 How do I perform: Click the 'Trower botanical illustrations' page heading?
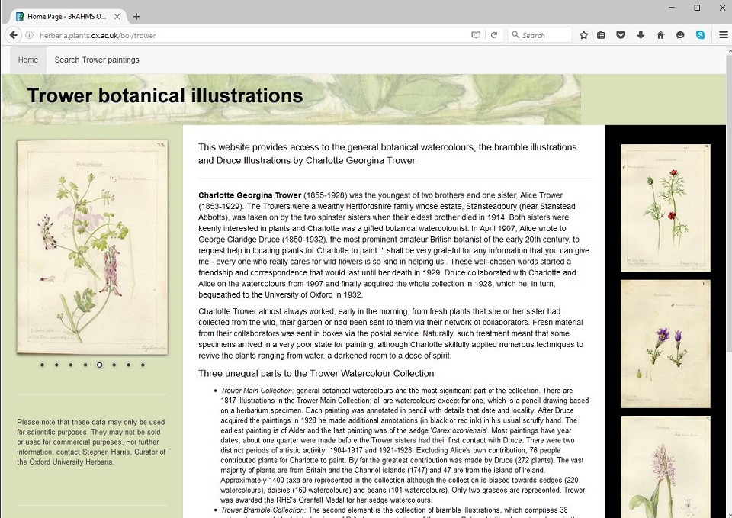tap(165, 96)
